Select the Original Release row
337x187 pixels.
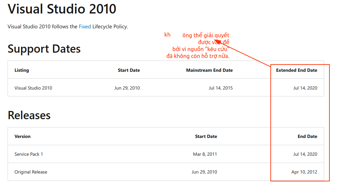pos(166,172)
